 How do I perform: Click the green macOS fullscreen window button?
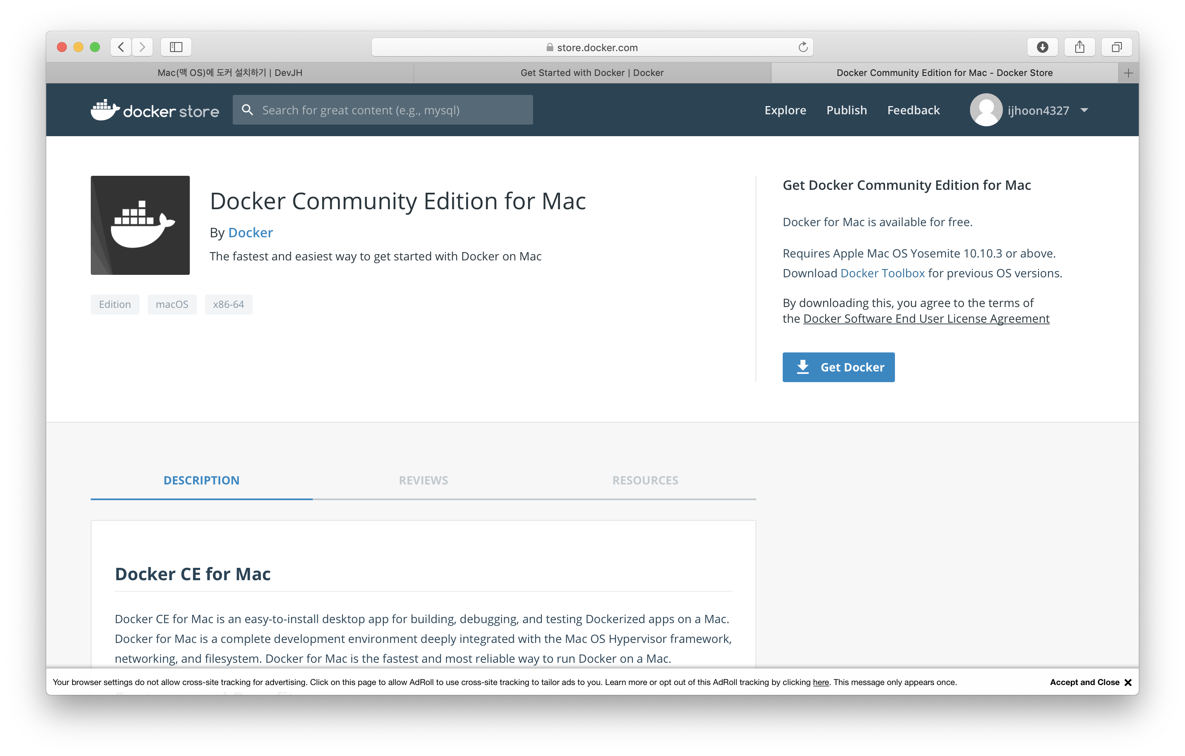coord(95,47)
